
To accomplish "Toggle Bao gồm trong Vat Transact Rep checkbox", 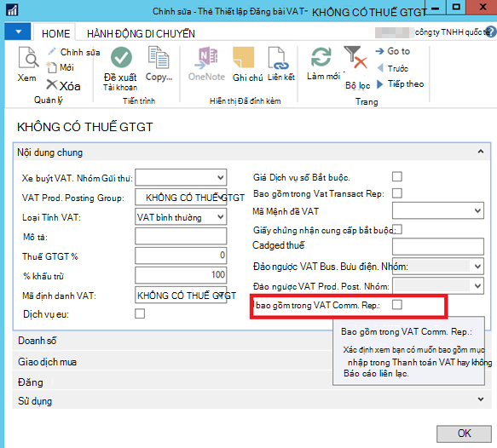I will (397, 193).
